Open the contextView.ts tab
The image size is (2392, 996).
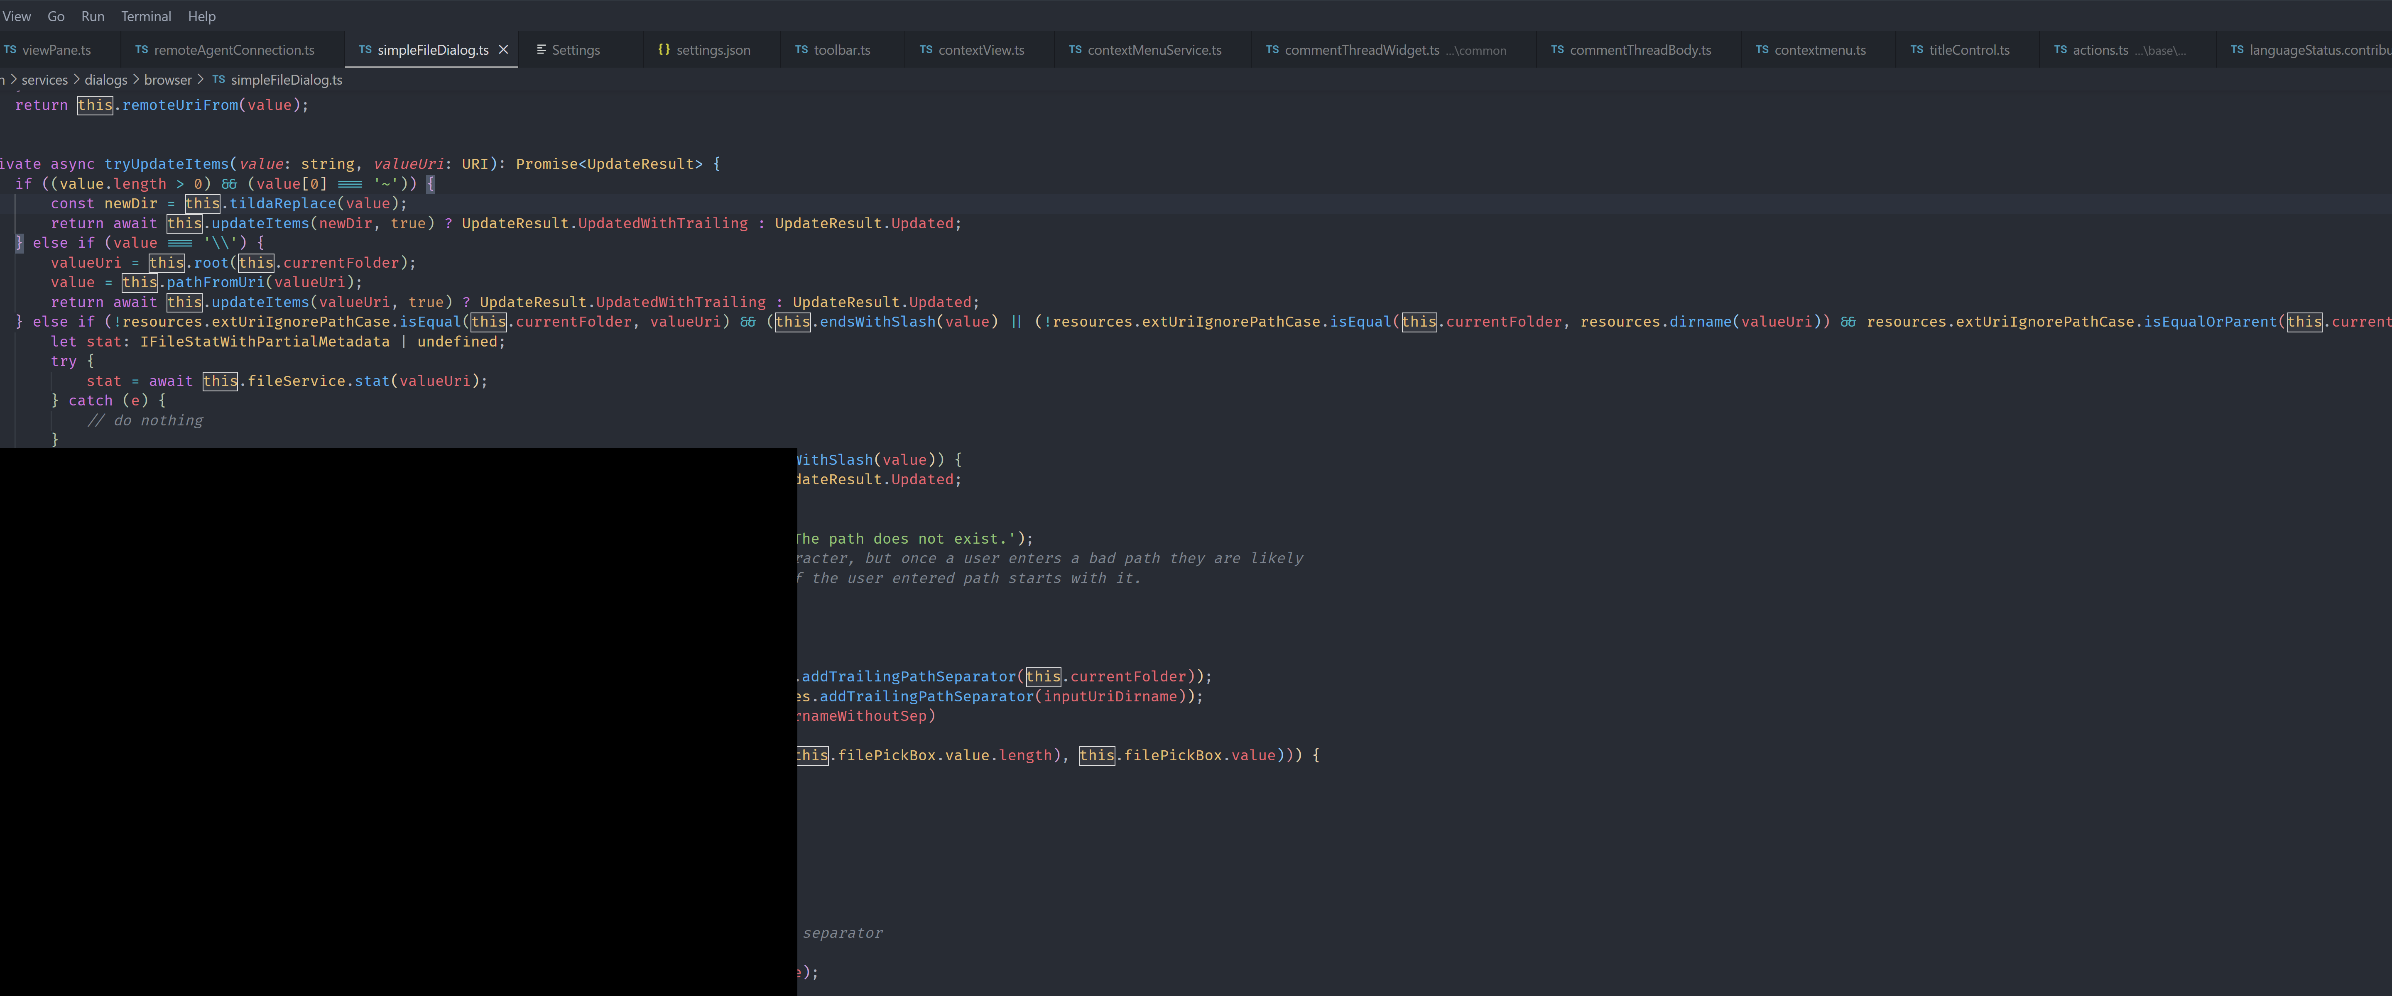click(x=980, y=50)
